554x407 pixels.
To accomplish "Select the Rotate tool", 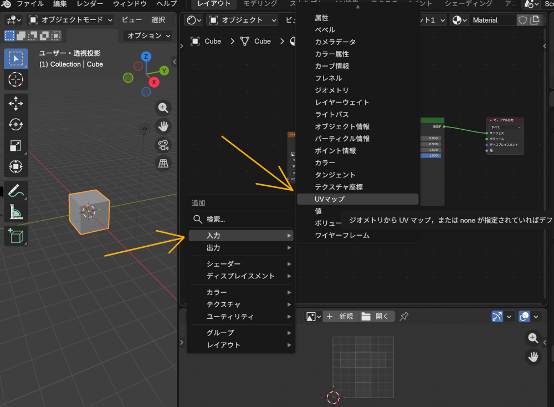I will [16, 124].
